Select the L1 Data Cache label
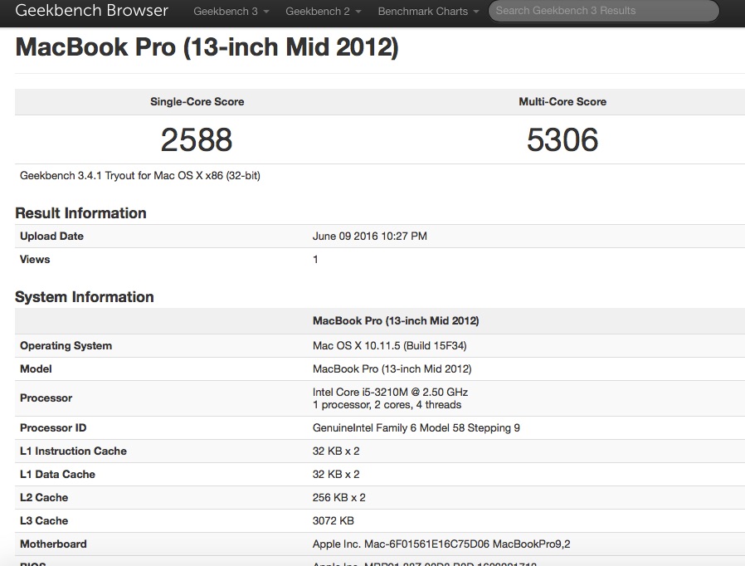Screen dimensions: 745x566 click(x=57, y=475)
